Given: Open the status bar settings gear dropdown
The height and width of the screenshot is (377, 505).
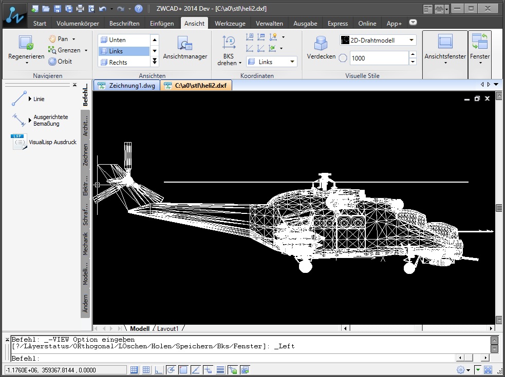Looking at the screenshot, I should [468, 370].
